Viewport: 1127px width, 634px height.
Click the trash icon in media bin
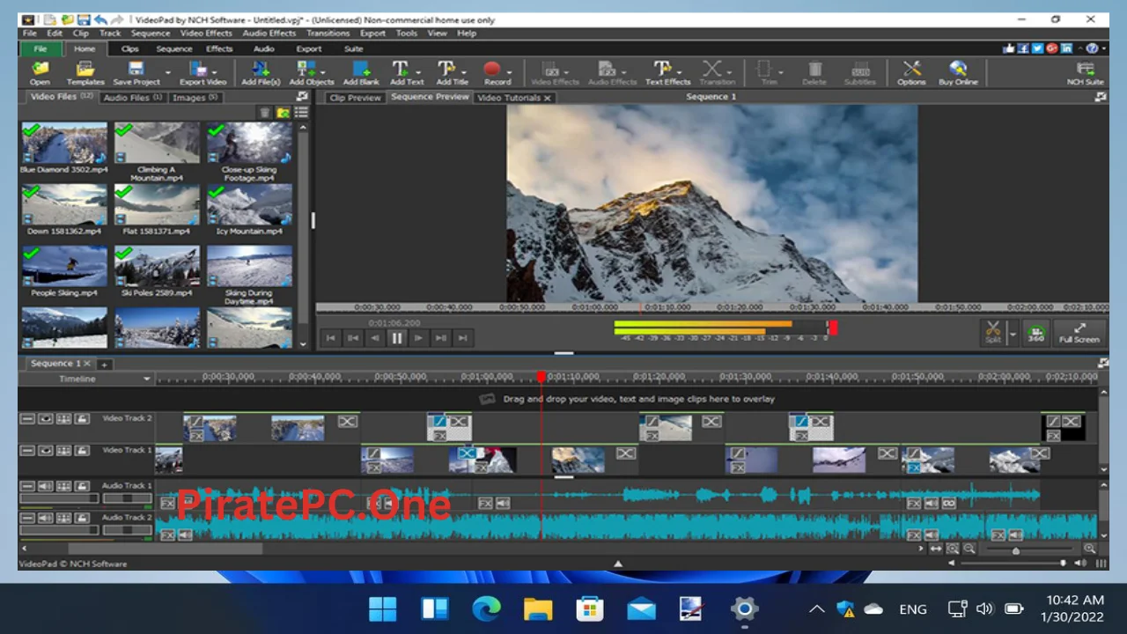264,113
